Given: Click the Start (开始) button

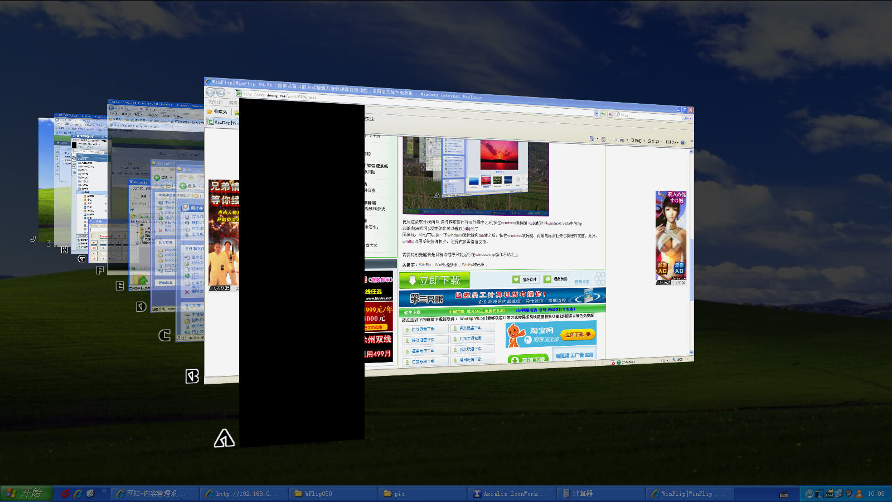Looking at the screenshot, I should point(27,494).
